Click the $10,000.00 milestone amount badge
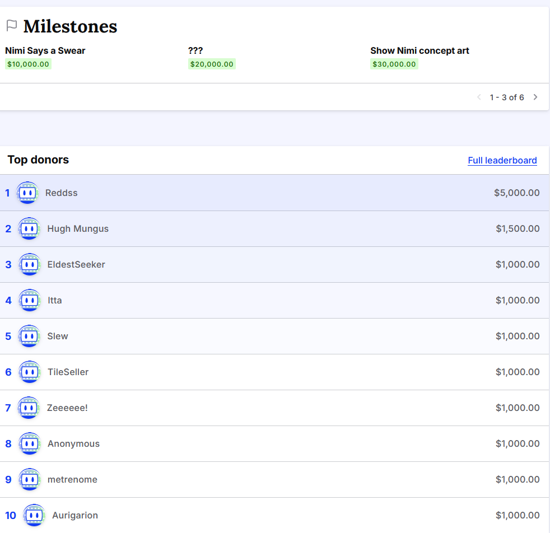Screen dimensions: 550x533 tap(28, 64)
